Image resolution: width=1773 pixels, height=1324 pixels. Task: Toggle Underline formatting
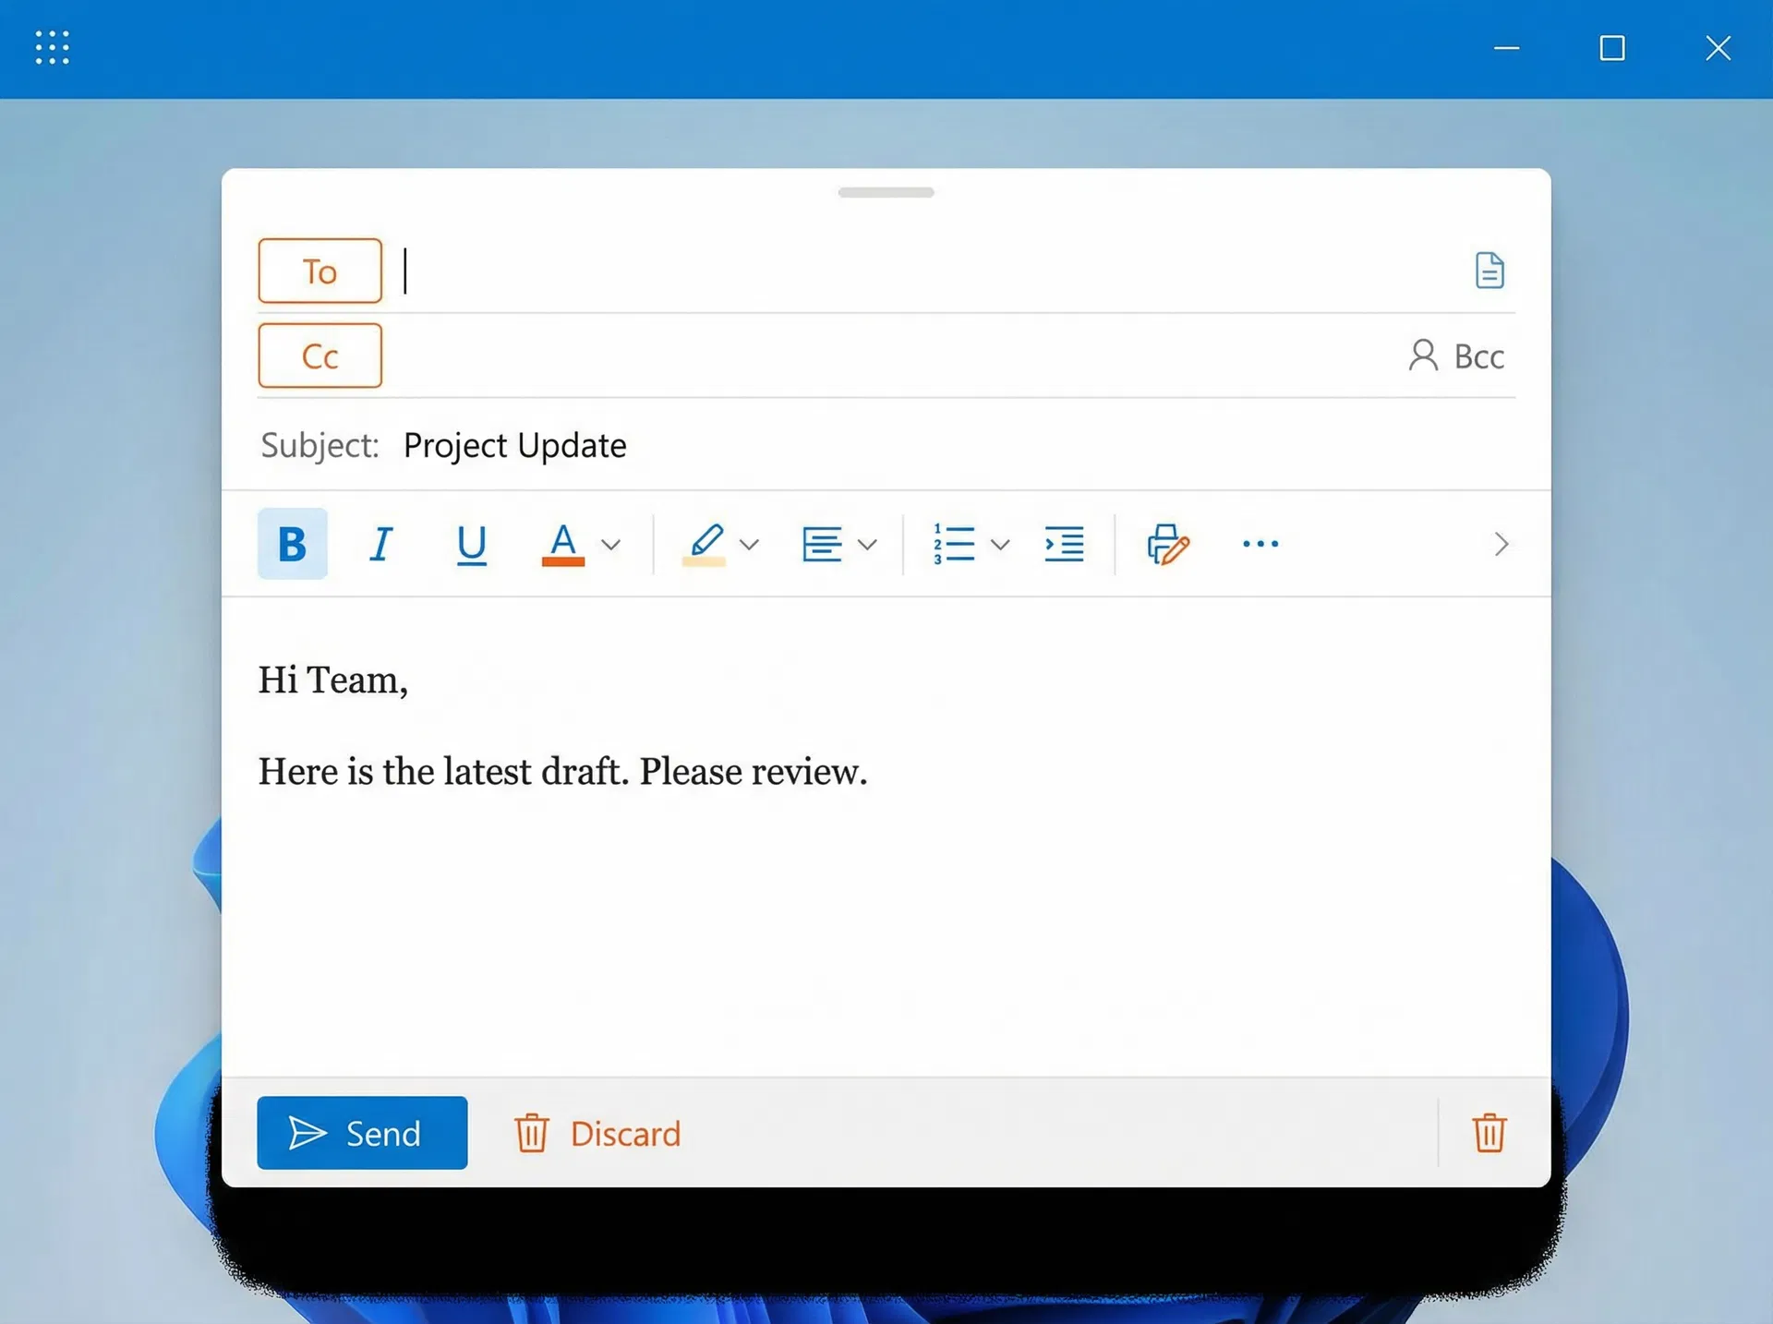click(x=472, y=544)
